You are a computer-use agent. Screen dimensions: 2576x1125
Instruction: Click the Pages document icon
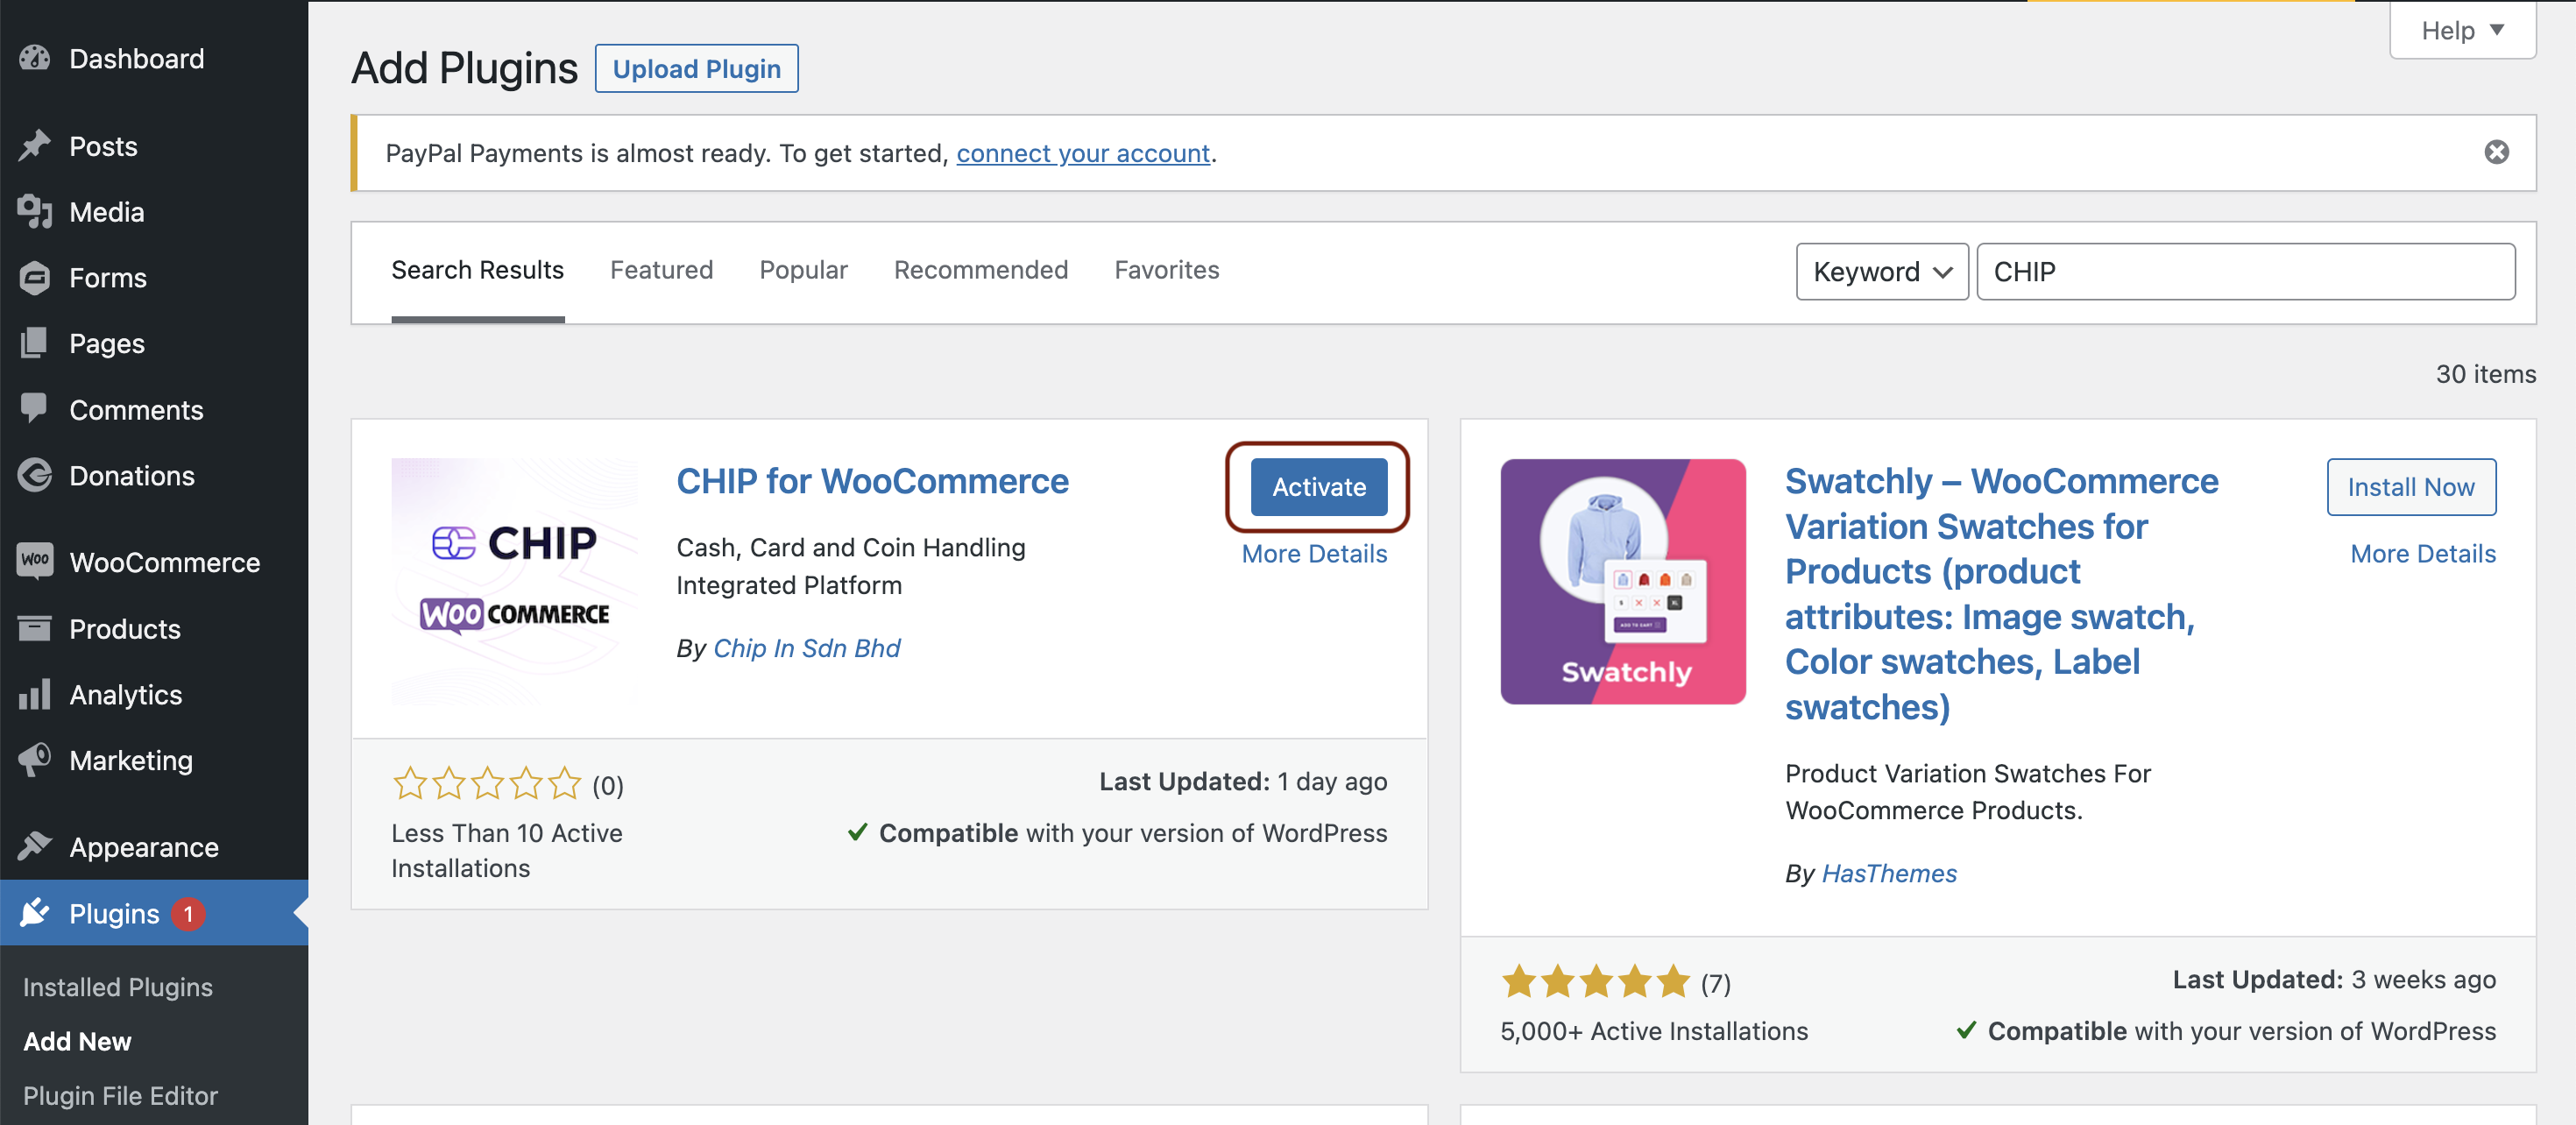click(35, 343)
